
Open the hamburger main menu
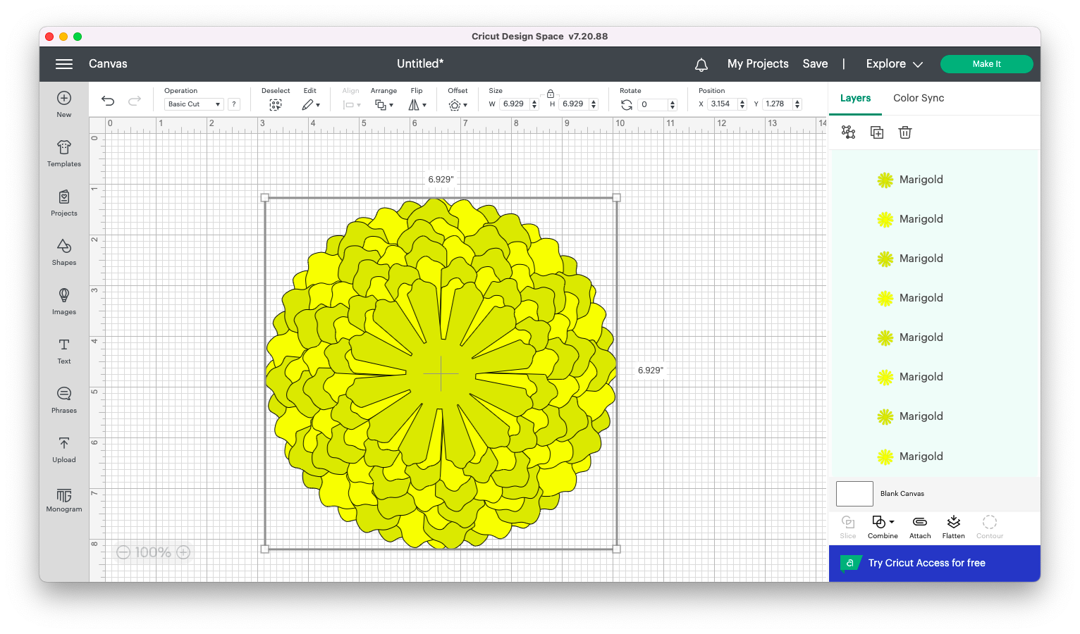tap(64, 64)
